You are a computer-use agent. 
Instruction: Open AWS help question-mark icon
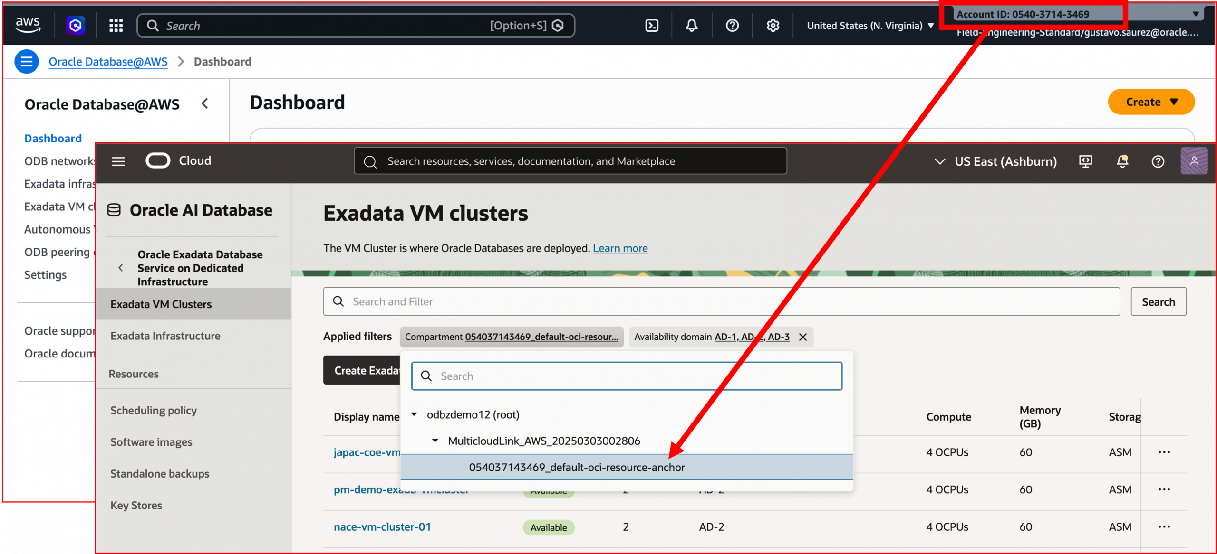[x=732, y=25]
